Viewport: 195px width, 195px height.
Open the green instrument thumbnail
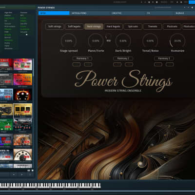pos(6,125)
